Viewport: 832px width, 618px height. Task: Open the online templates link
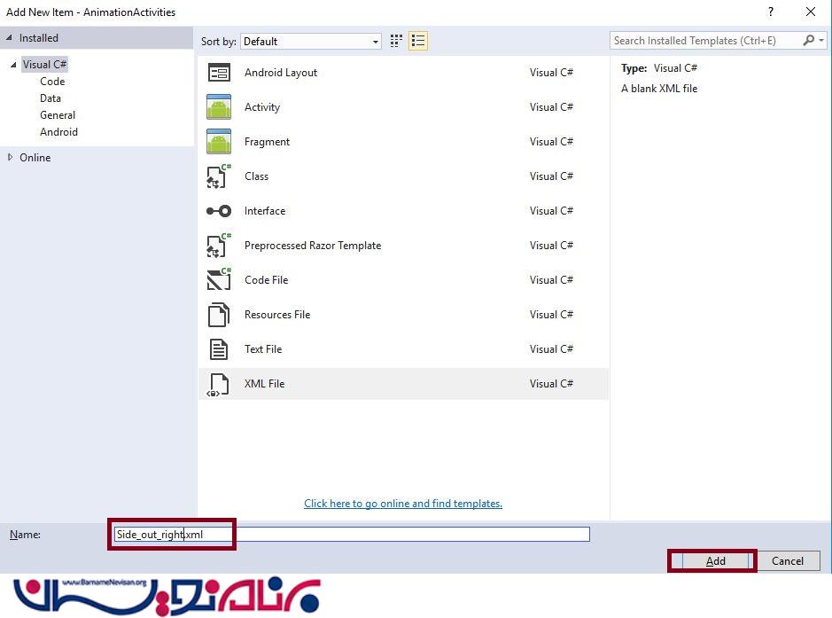point(403,504)
